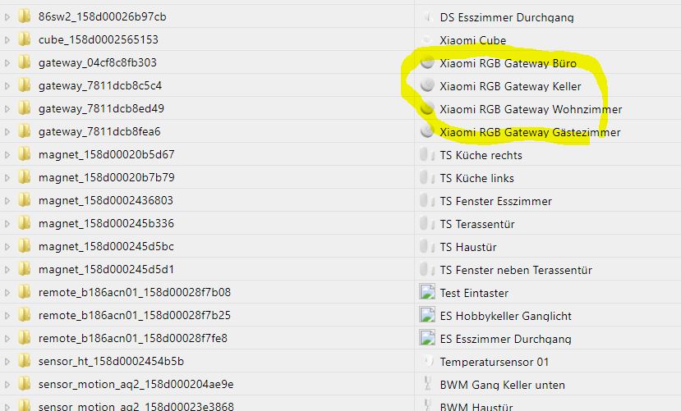Click image icon beside Test Eintaster
The height and width of the screenshot is (411, 681).
[427, 292]
